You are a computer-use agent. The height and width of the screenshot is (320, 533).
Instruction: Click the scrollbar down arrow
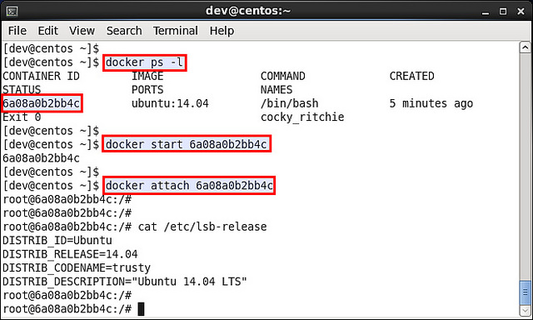click(x=526, y=311)
